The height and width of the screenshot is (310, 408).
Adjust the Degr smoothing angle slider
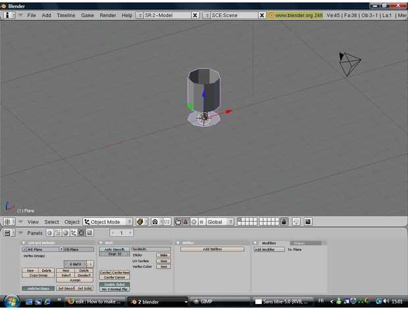coord(115,254)
